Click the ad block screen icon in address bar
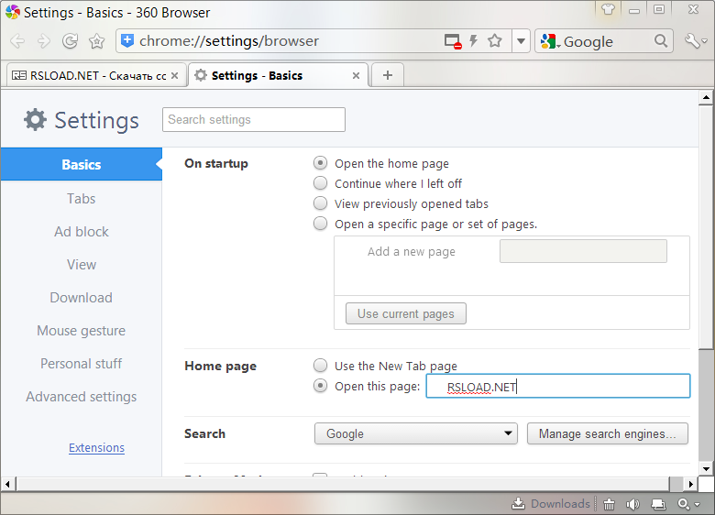The width and height of the screenshot is (715, 515). pos(453,41)
